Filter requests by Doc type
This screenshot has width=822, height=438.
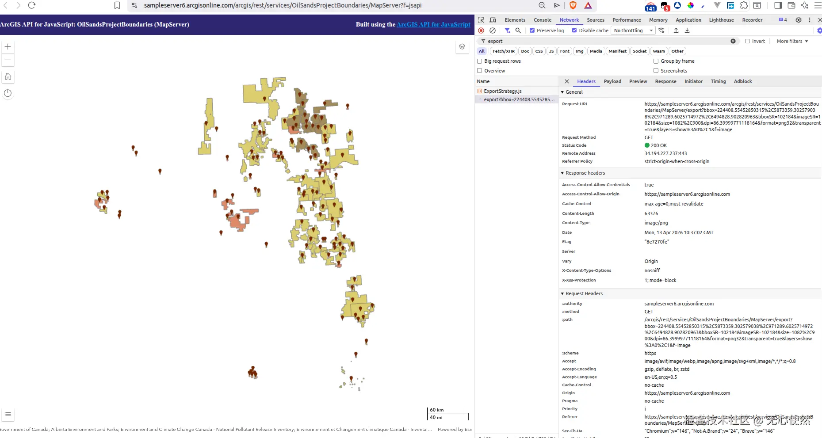(525, 51)
